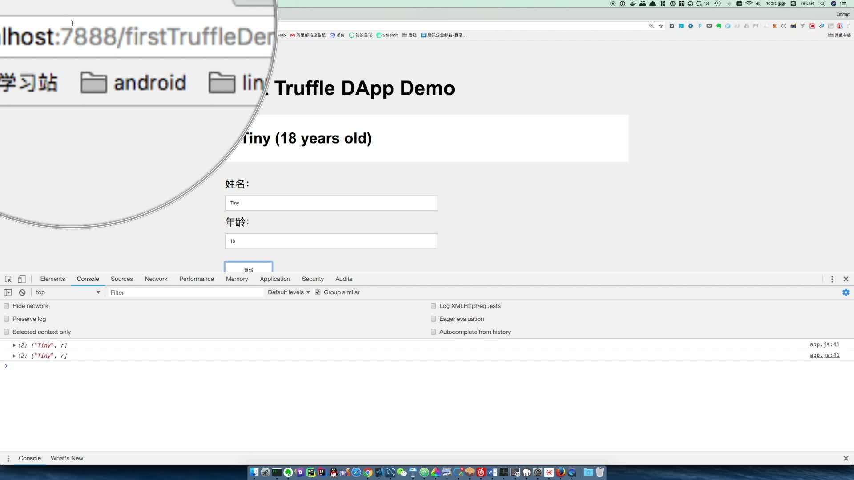Toggle the device toolbar icon

[21, 279]
